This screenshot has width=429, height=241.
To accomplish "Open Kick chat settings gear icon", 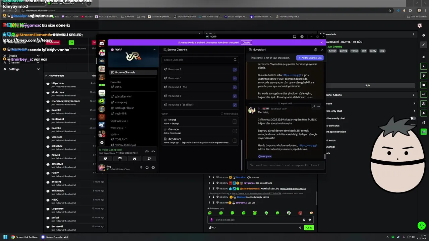I will click(300, 228).
